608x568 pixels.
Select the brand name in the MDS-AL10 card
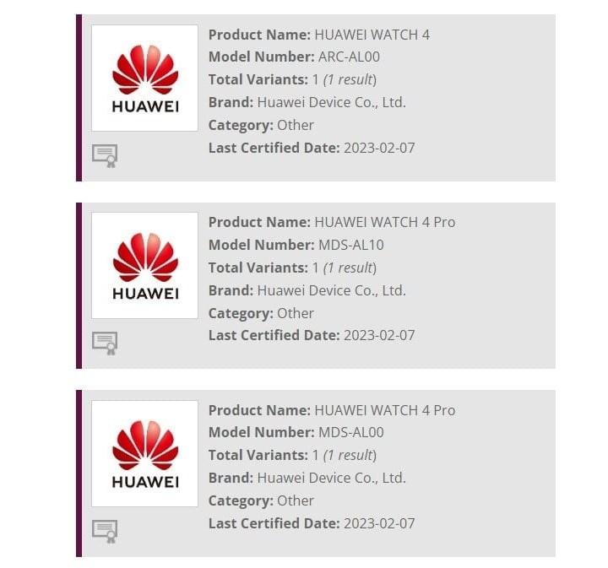(331, 290)
